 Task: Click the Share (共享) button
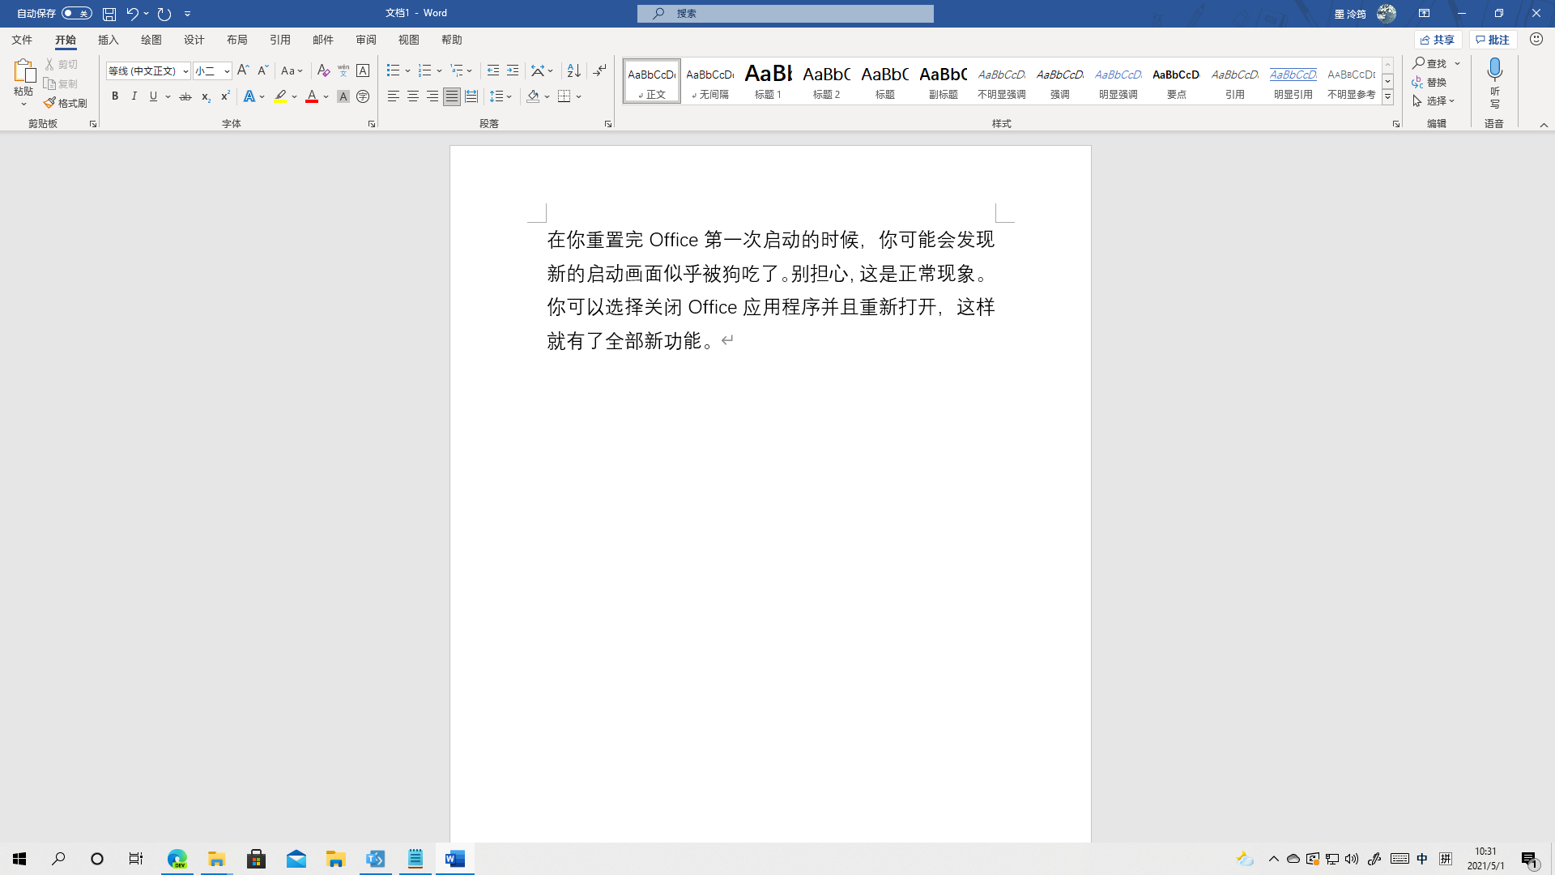(1438, 40)
